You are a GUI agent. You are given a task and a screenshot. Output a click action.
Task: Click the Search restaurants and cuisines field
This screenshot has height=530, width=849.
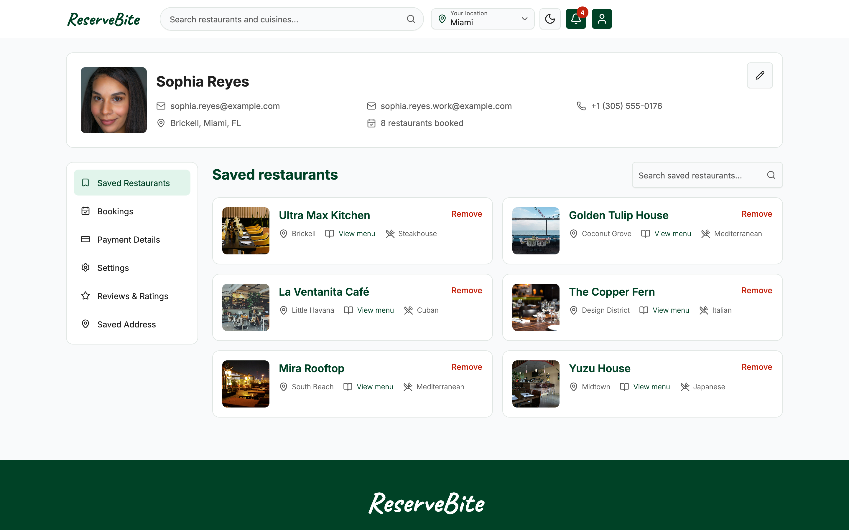[x=292, y=19]
